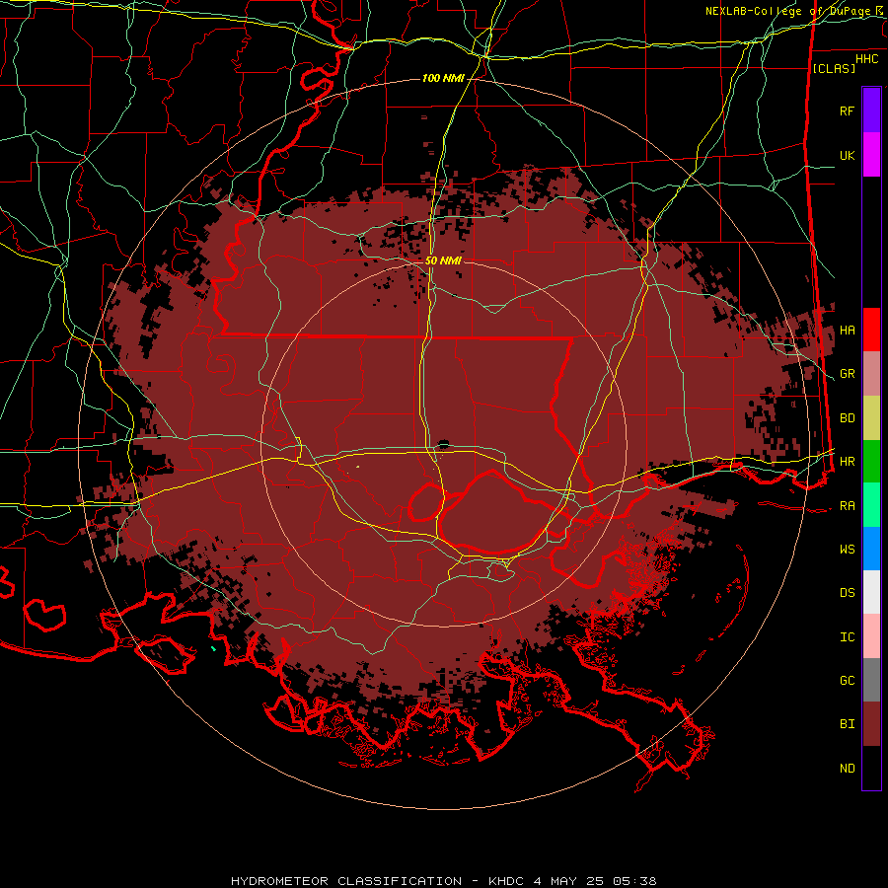Click the brown BI legend swatch
The width and height of the screenshot is (888, 888).
click(x=871, y=724)
